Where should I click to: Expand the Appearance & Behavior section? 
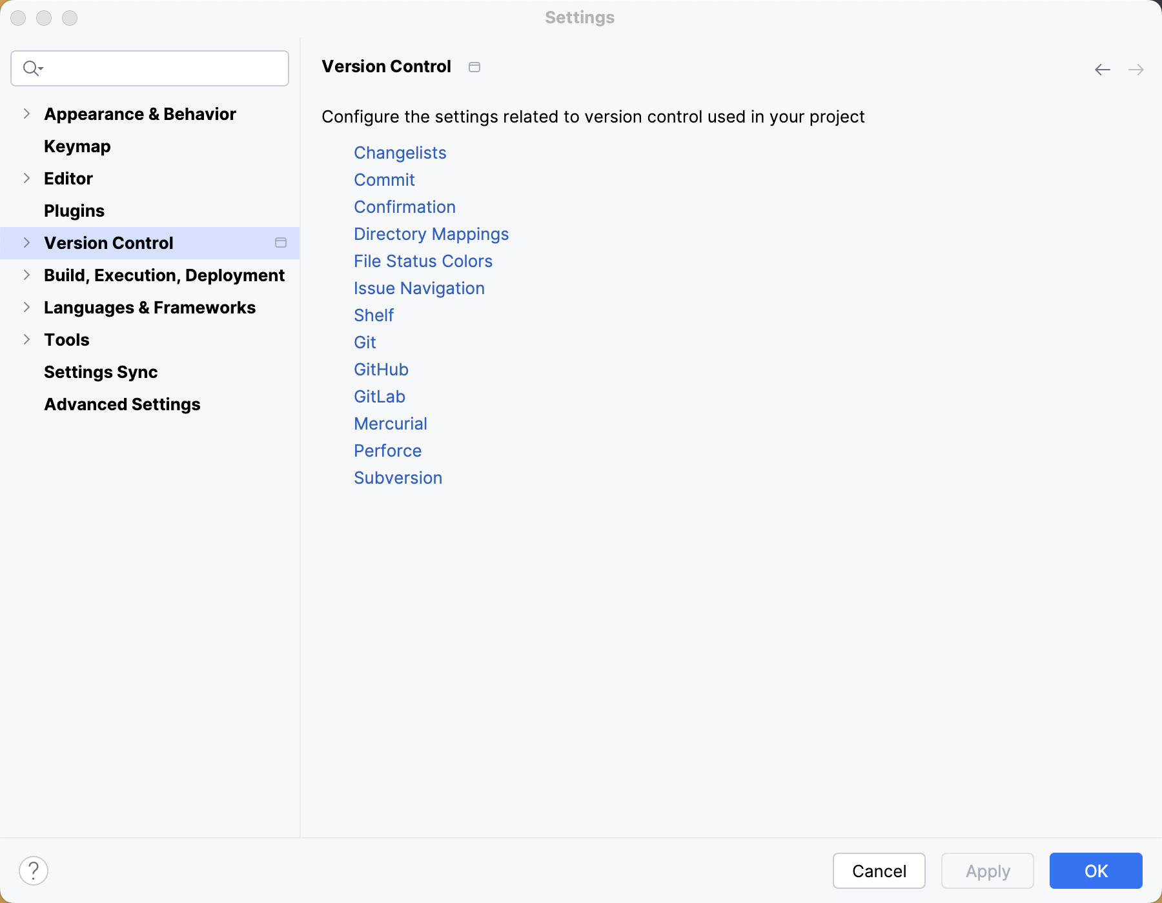click(x=27, y=114)
